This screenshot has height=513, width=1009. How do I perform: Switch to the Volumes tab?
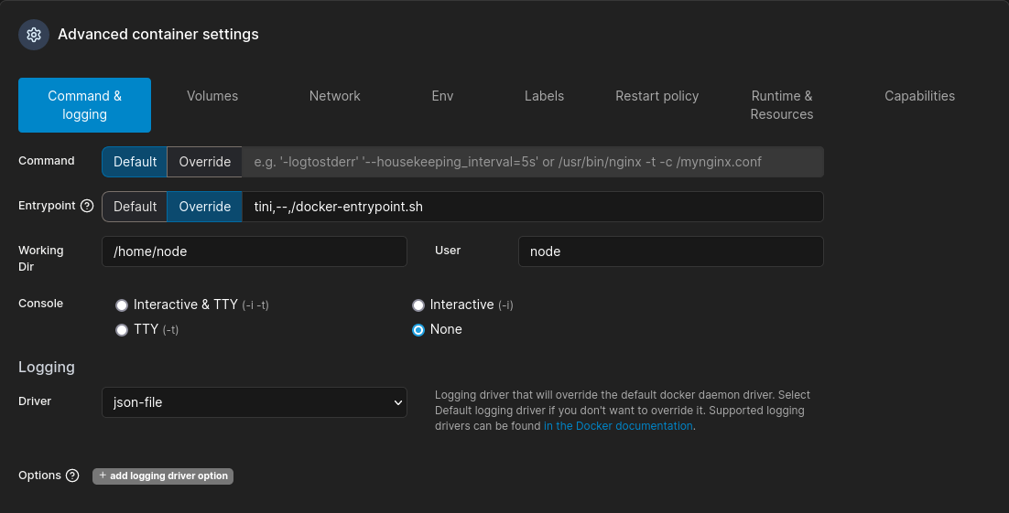click(212, 96)
